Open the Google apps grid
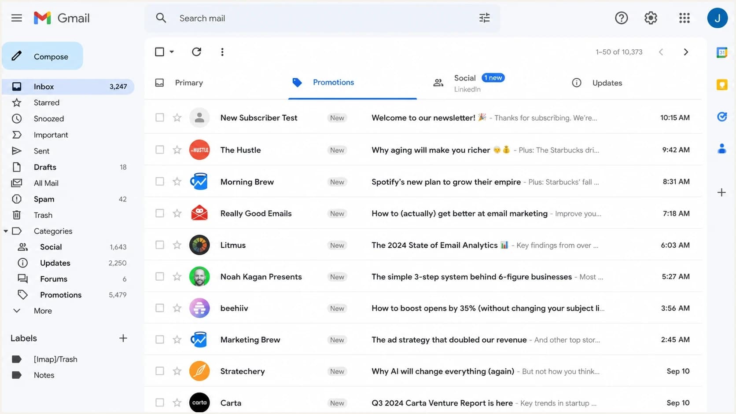 click(684, 18)
